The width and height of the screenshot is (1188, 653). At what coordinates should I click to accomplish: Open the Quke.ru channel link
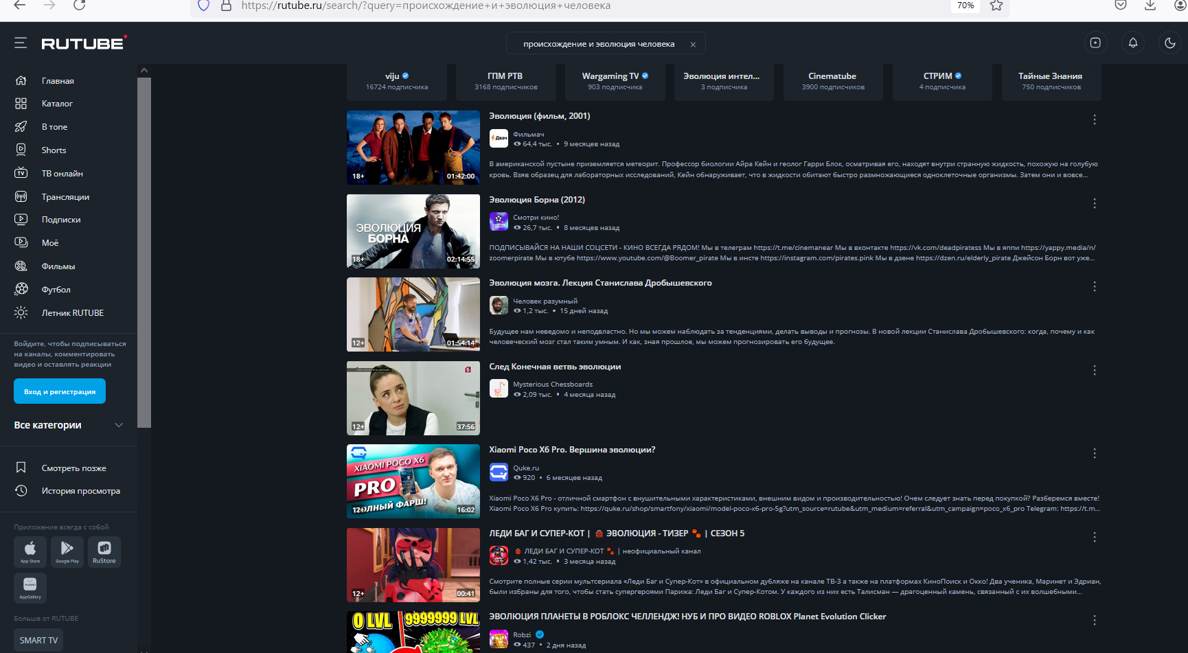coord(526,468)
